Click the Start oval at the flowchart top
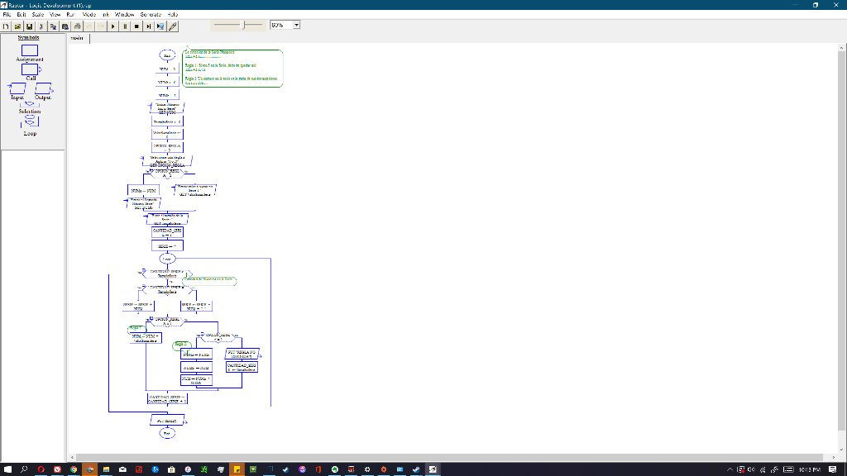Image resolution: width=847 pixels, height=476 pixels. click(166, 55)
